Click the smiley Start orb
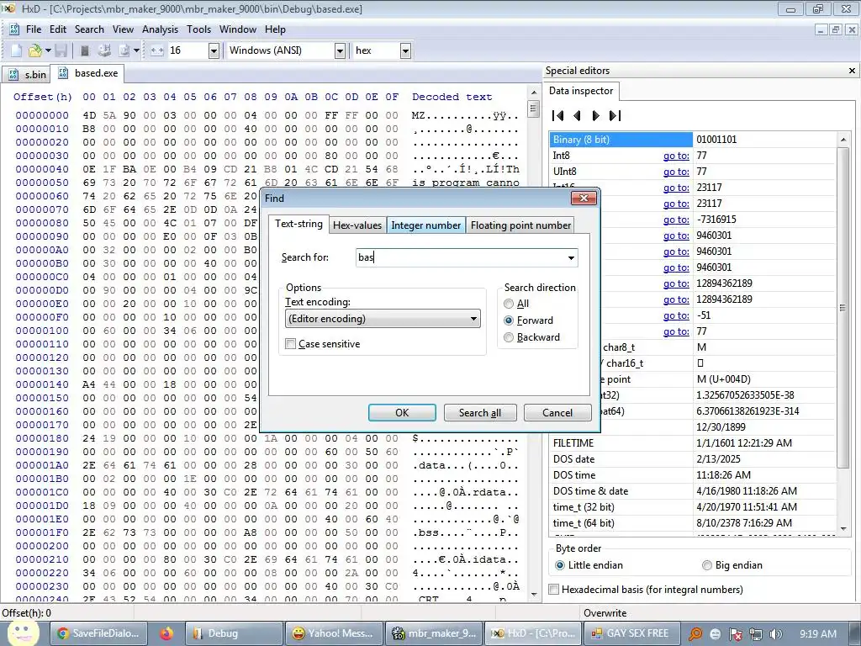Screen dimensions: 861x646 [22, 632]
